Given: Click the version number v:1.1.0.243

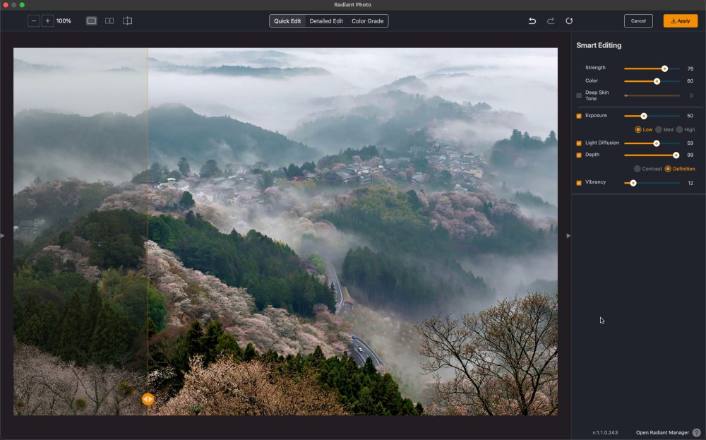Looking at the screenshot, I should point(605,432).
